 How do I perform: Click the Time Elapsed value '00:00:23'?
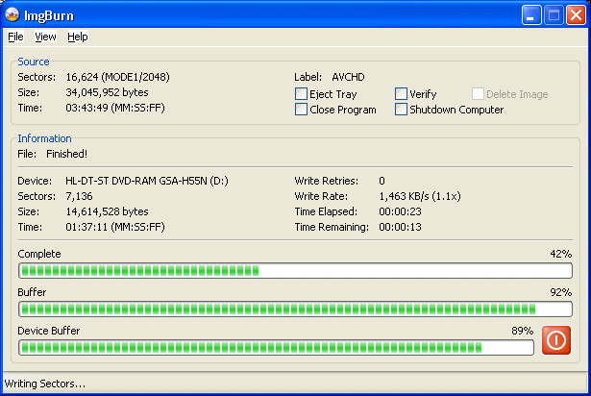401,211
